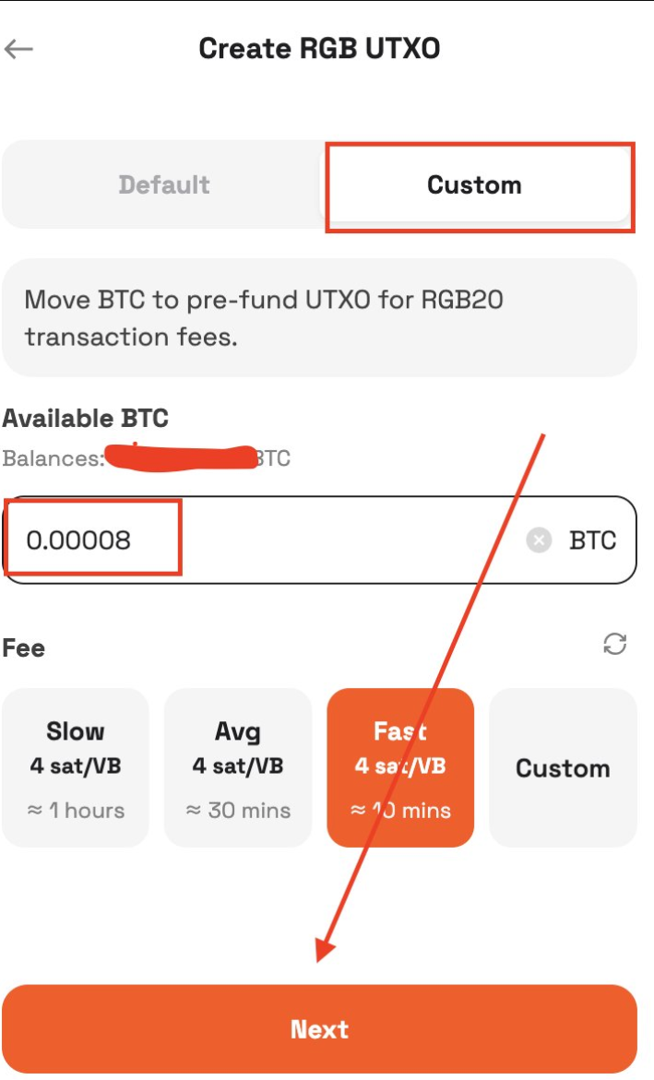Click the Balances label text
Screen dimensions: 654x1080
[54, 458]
